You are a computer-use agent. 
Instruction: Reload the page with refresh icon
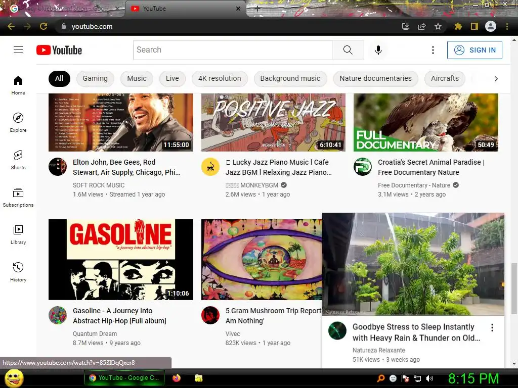44,26
